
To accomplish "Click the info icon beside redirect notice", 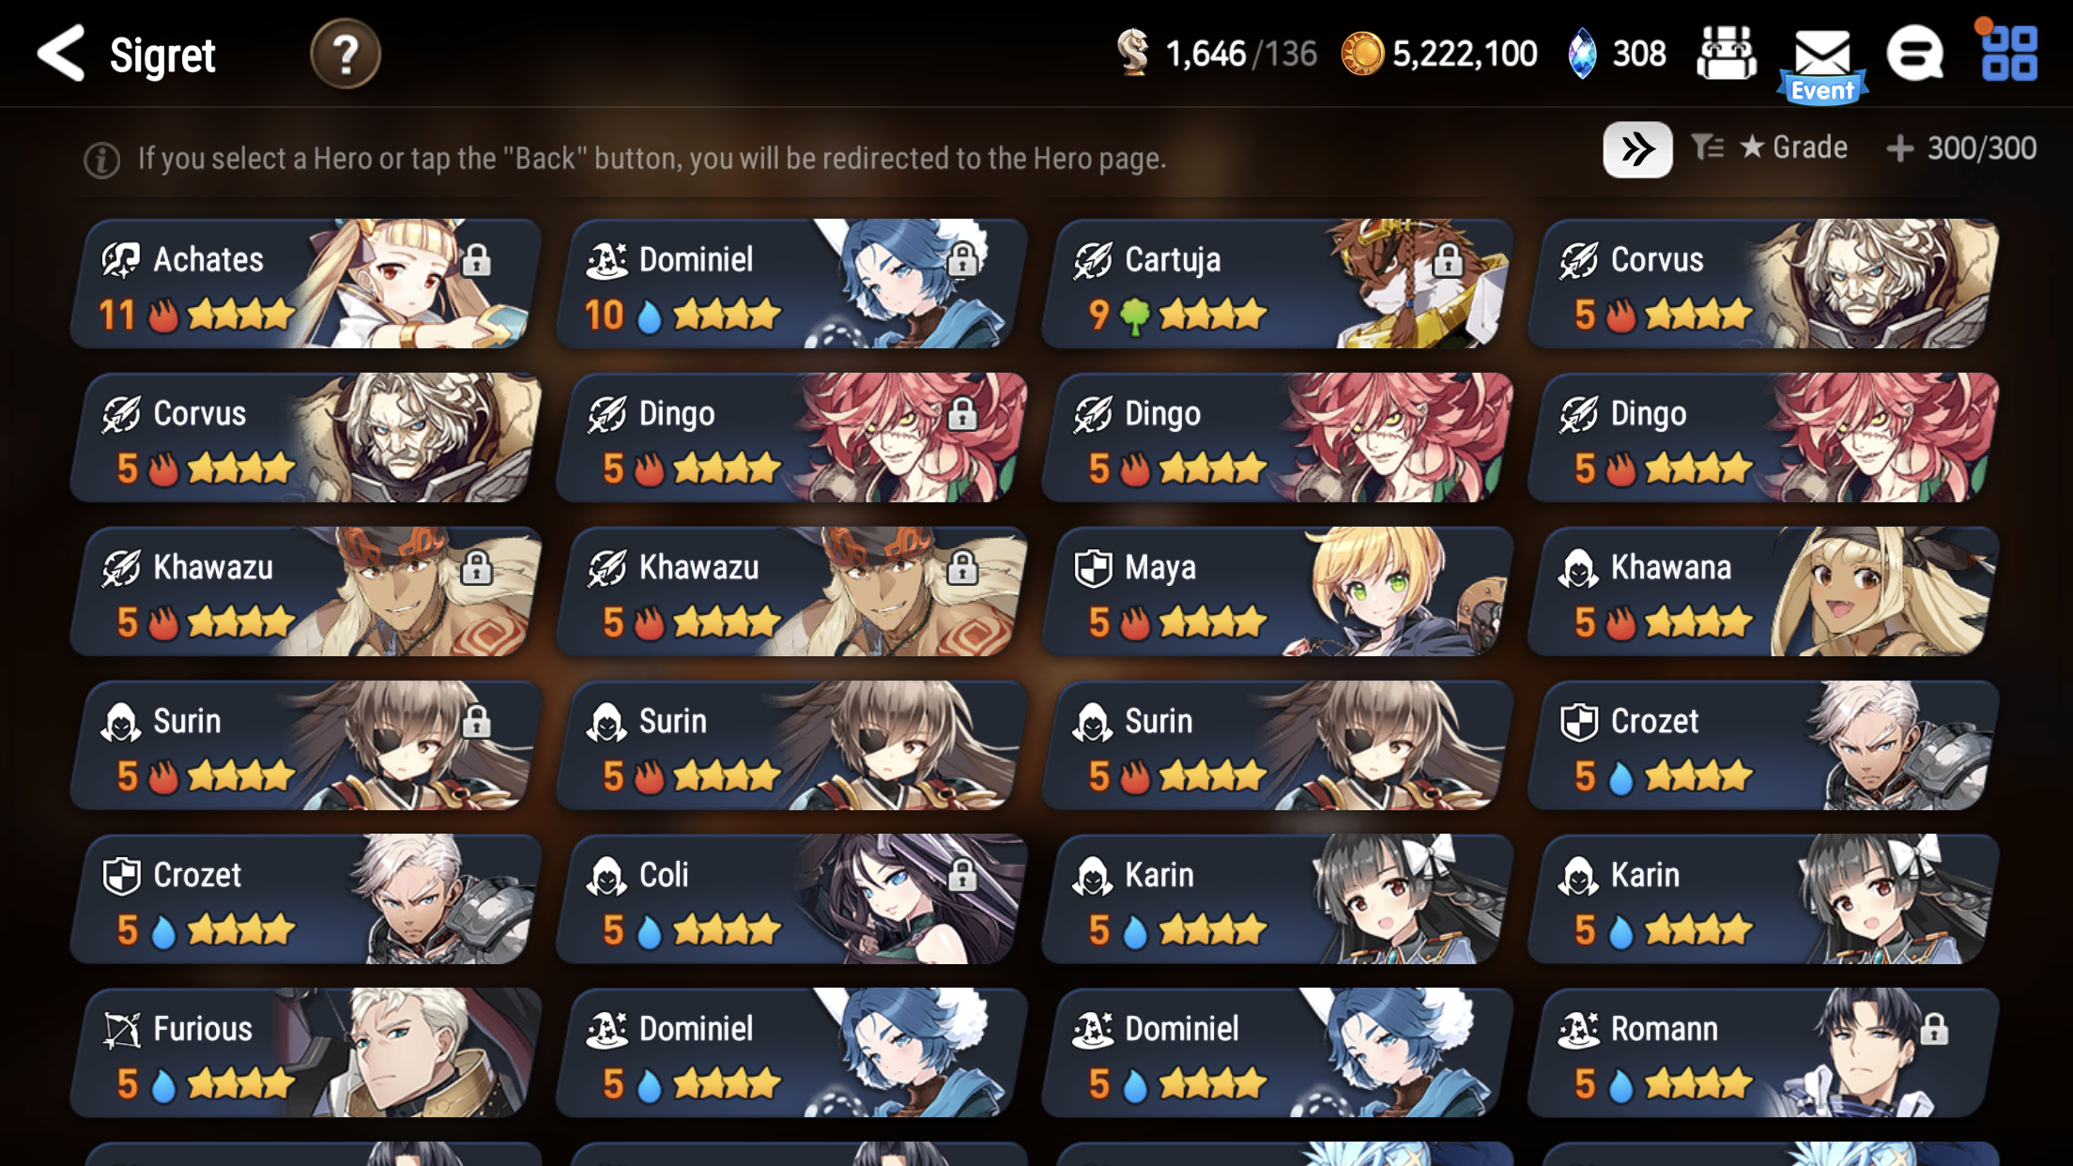I will click(101, 161).
